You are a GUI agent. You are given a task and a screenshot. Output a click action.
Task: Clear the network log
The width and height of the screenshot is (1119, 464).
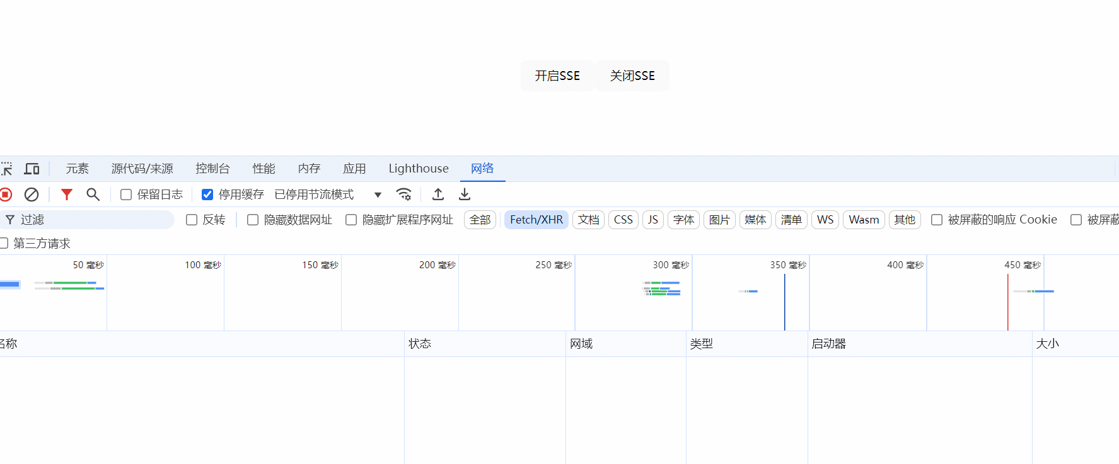point(32,195)
